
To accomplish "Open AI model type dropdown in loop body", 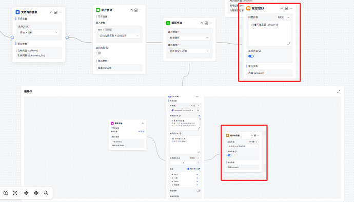I will coord(195,106).
